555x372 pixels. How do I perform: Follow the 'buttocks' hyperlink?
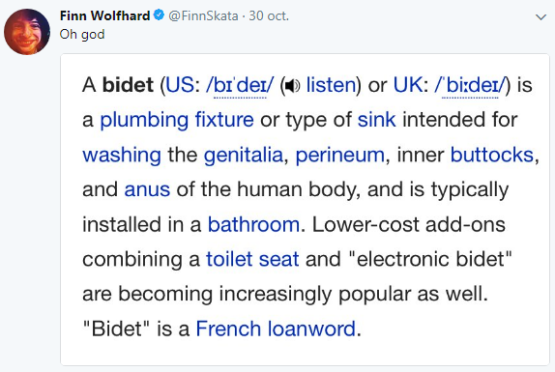(x=492, y=155)
